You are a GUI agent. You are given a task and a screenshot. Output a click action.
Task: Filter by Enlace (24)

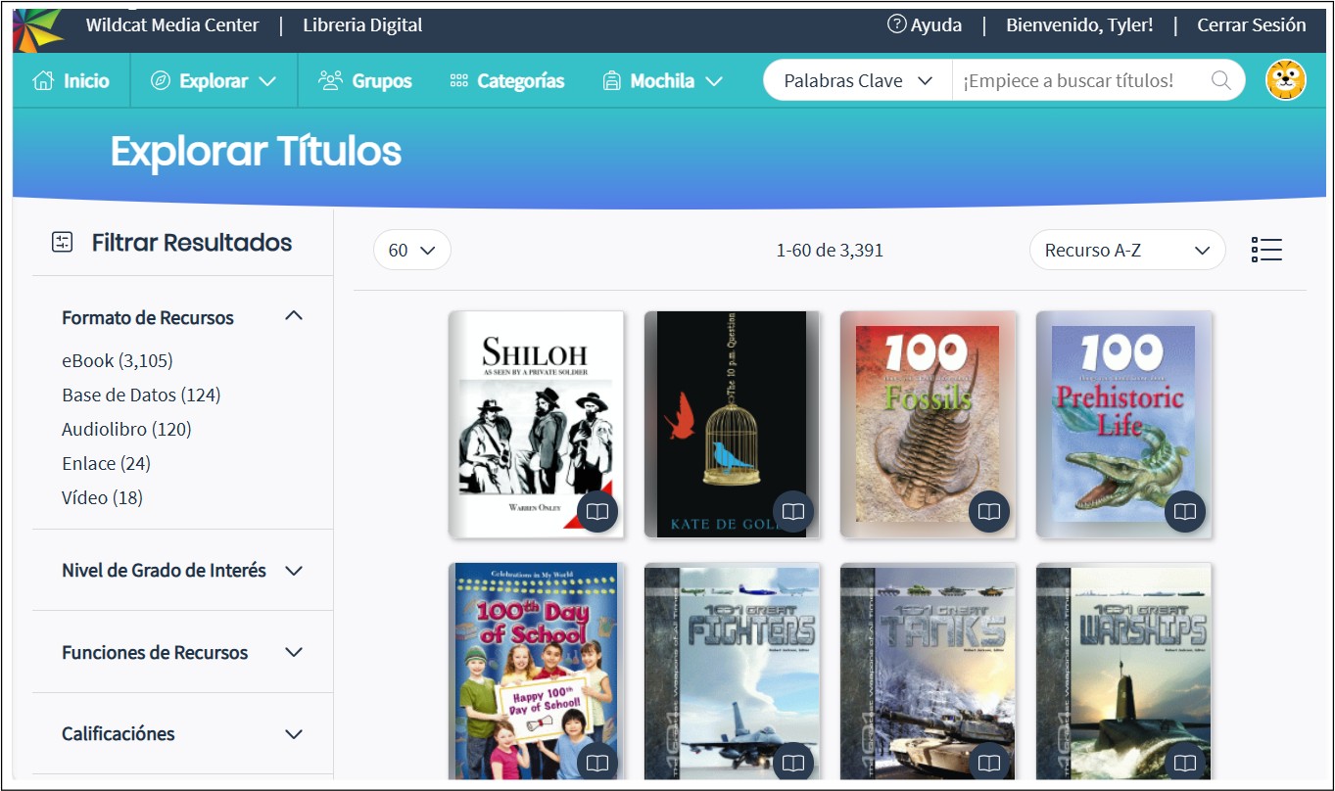106,463
